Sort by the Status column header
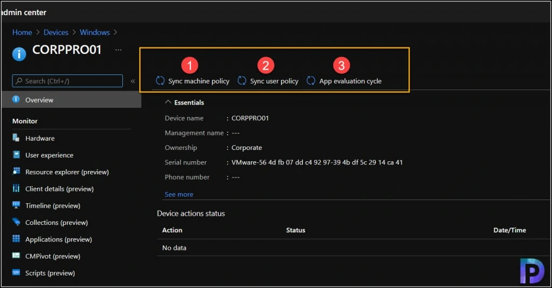Screen dimensions: 552x288 [x=295, y=230]
